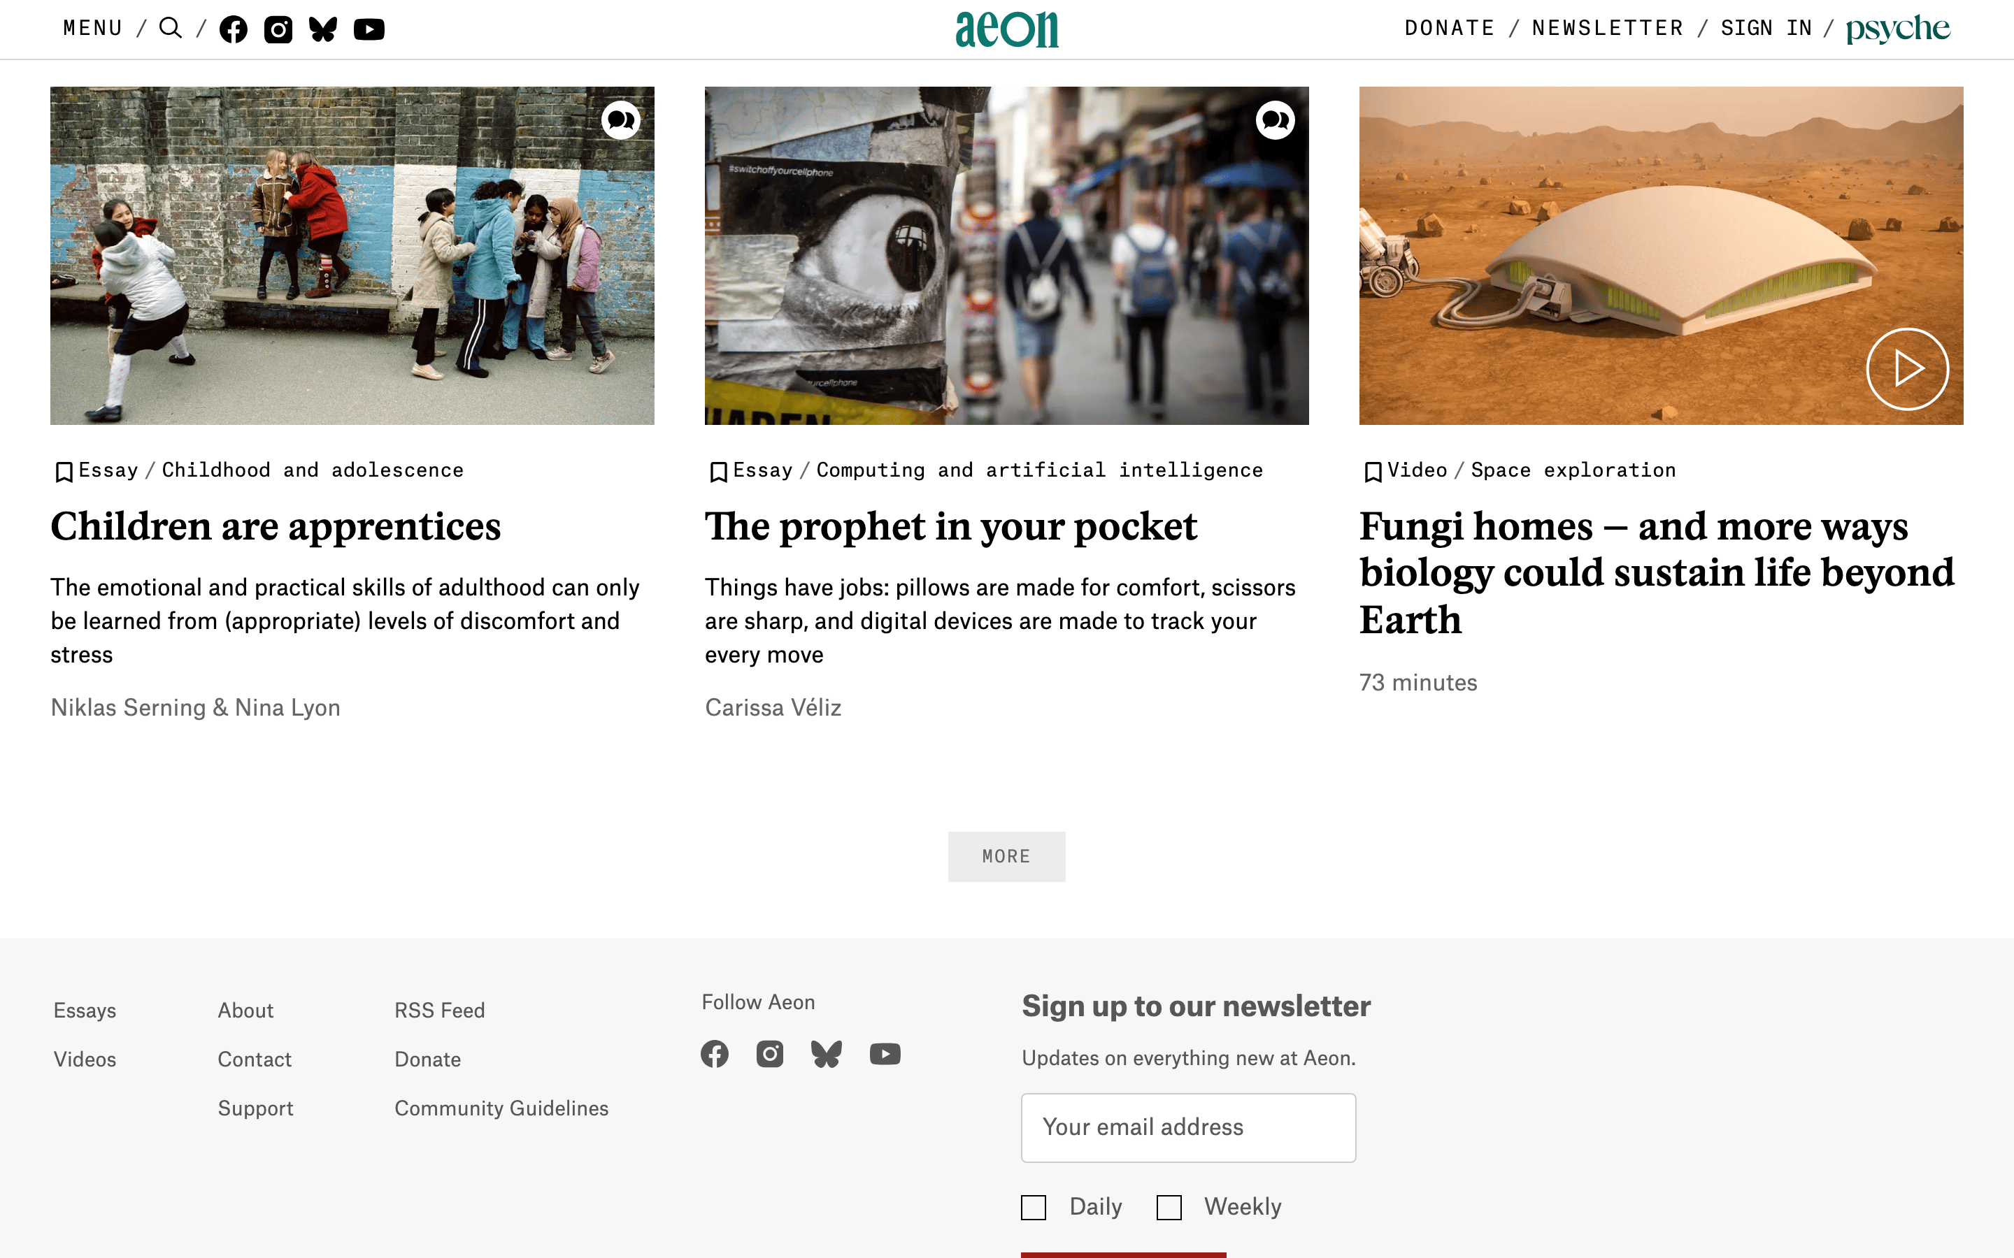Open RSS Feed footer link
Viewport: 2014px width, 1258px height.
[x=439, y=1010]
